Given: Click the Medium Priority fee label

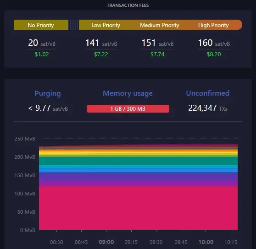Looking at the screenshot, I should (x=160, y=25).
